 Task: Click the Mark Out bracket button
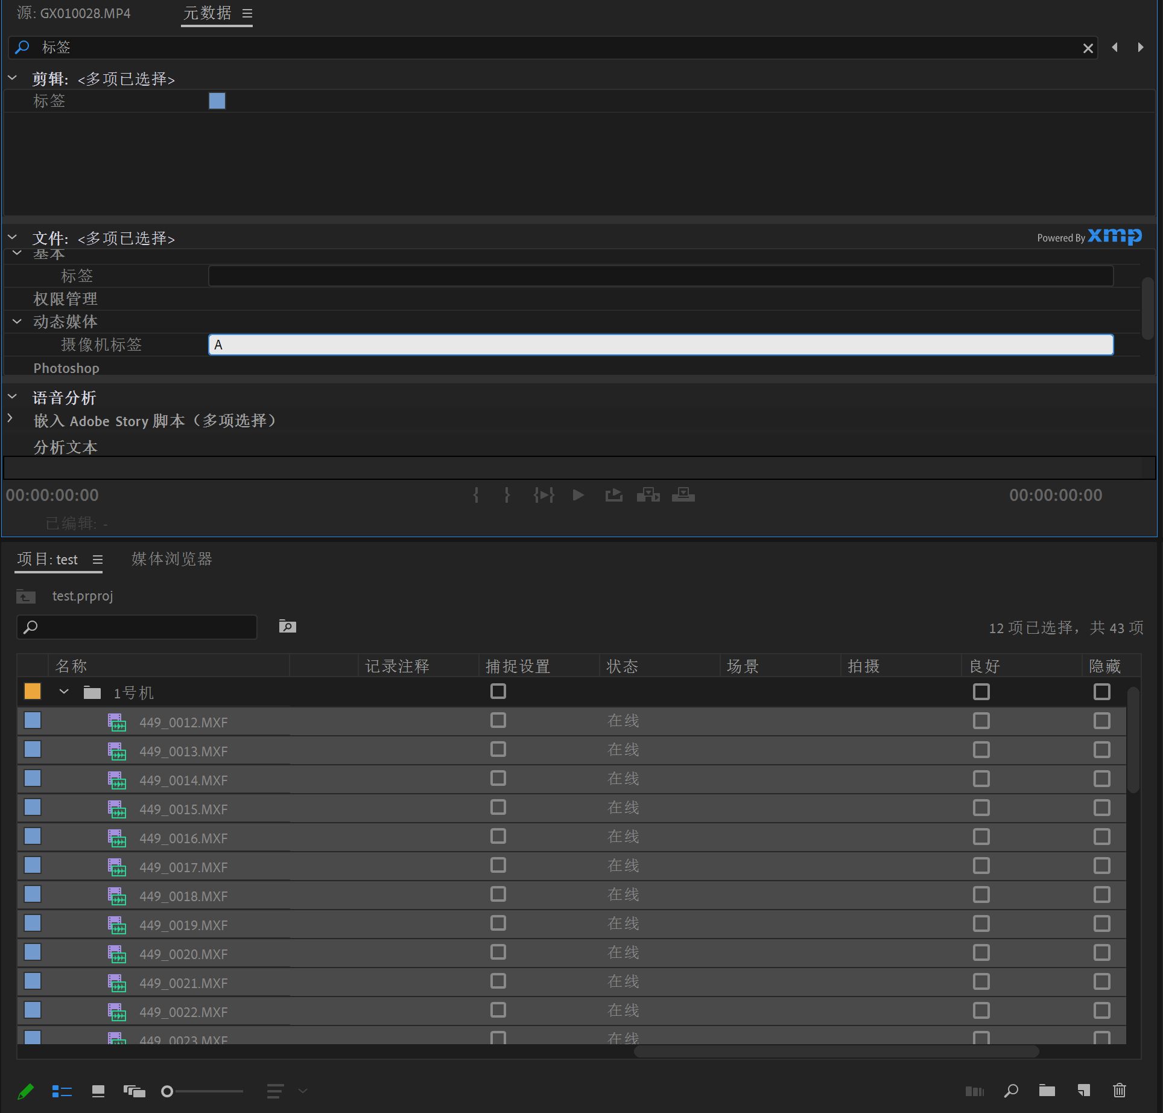tap(507, 496)
